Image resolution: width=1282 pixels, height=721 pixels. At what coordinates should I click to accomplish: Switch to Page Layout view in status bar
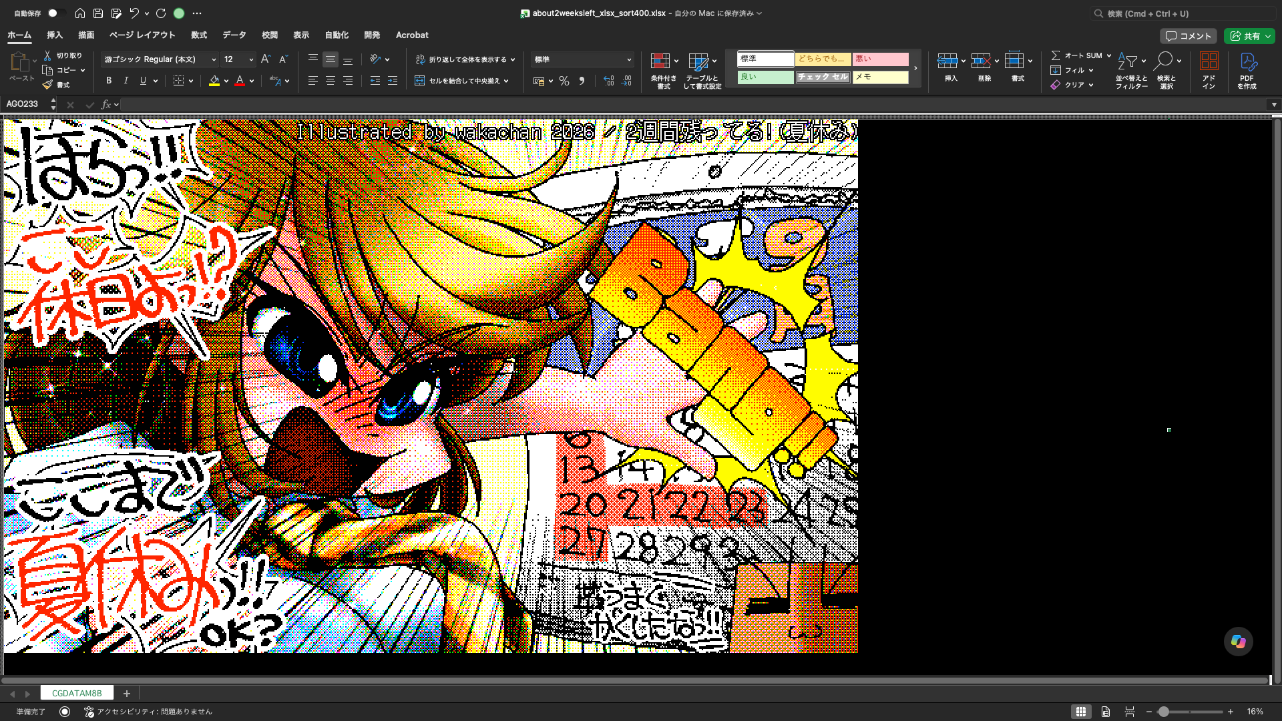tap(1106, 712)
